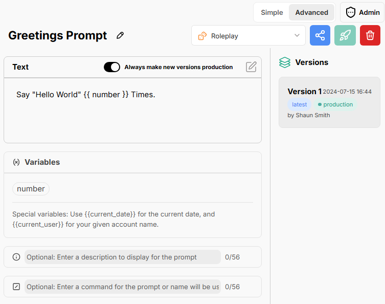This screenshot has height=304, width=385.
Task: Click the Variables (x) icon
Action: click(x=16, y=162)
